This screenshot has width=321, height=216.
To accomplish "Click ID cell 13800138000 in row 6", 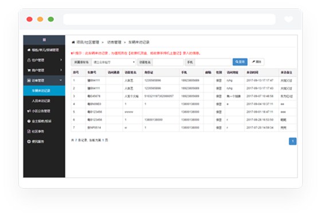I will [154, 119].
